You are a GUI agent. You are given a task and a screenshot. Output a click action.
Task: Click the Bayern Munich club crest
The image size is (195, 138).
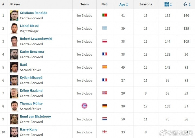tap(84, 106)
